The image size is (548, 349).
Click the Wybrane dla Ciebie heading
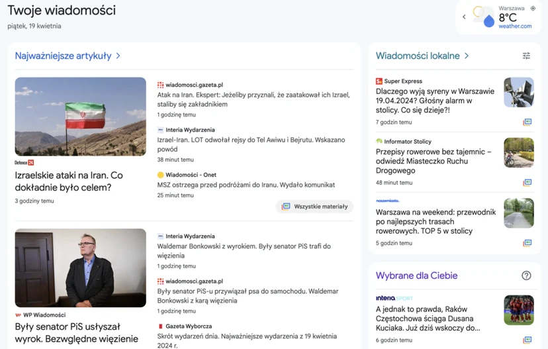[416, 275]
